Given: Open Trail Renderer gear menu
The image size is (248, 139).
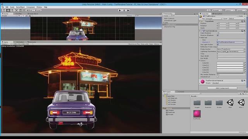Looking at the screenshot, I should (x=245, y=31).
